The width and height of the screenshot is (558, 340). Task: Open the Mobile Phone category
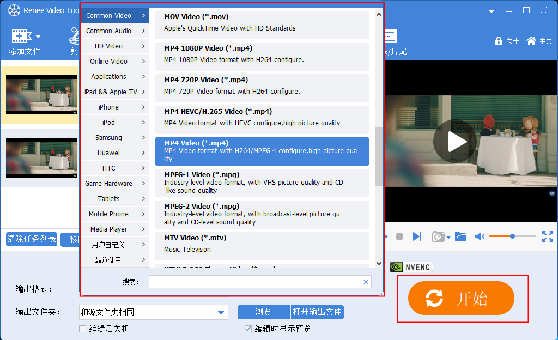click(114, 214)
